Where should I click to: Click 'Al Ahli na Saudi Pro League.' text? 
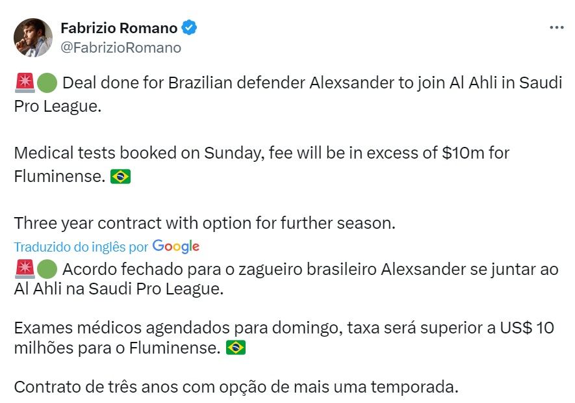click(119, 289)
